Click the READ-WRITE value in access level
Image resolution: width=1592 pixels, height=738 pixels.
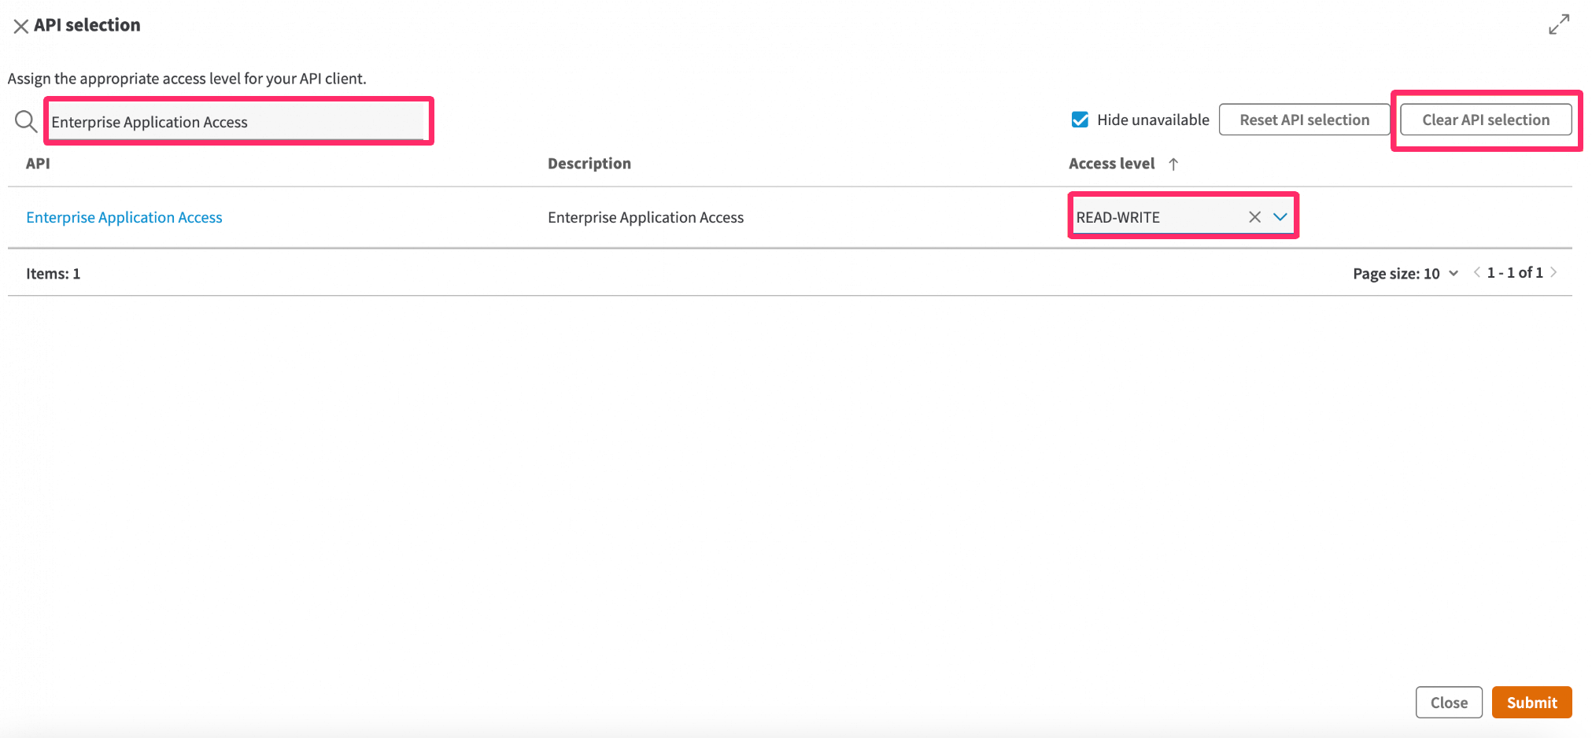[x=1117, y=217]
